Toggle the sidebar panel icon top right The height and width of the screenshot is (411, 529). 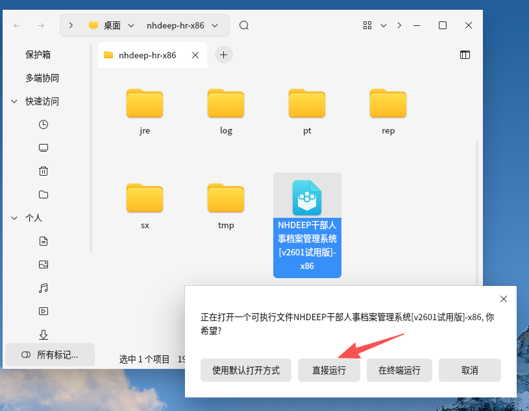pyautogui.click(x=465, y=55)
